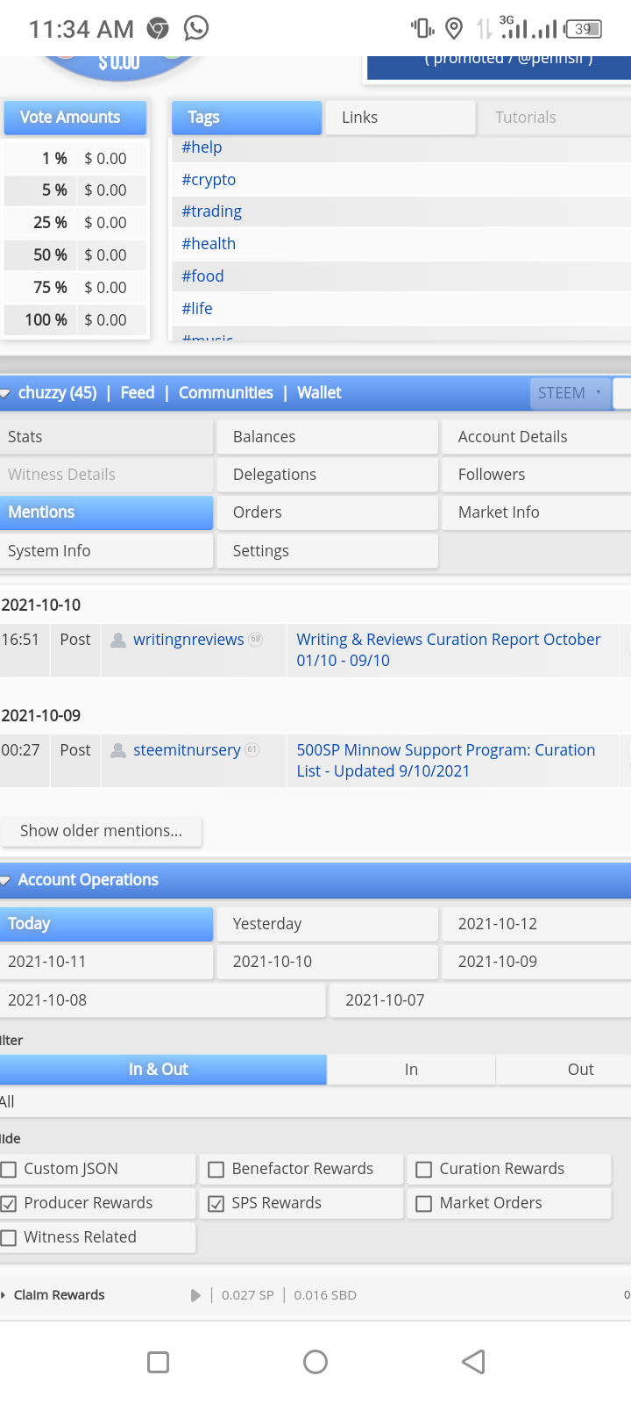Switch to the Tags tab
Image resolution: width=631 pixels, height=1404 pixels.
tap(246, 118)
